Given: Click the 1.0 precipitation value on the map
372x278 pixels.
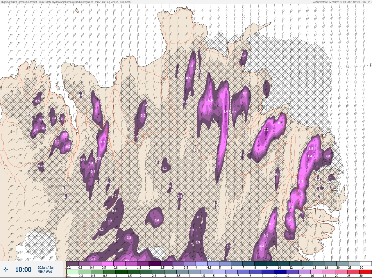Looking at the screenshot, I should pos(301,195).
